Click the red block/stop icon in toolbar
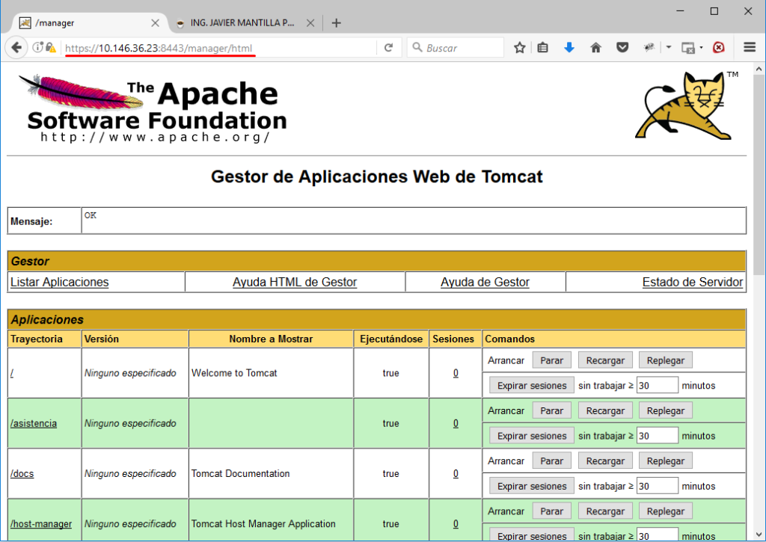The width and height of the screenshot is (766, 542). pos(718,47)
